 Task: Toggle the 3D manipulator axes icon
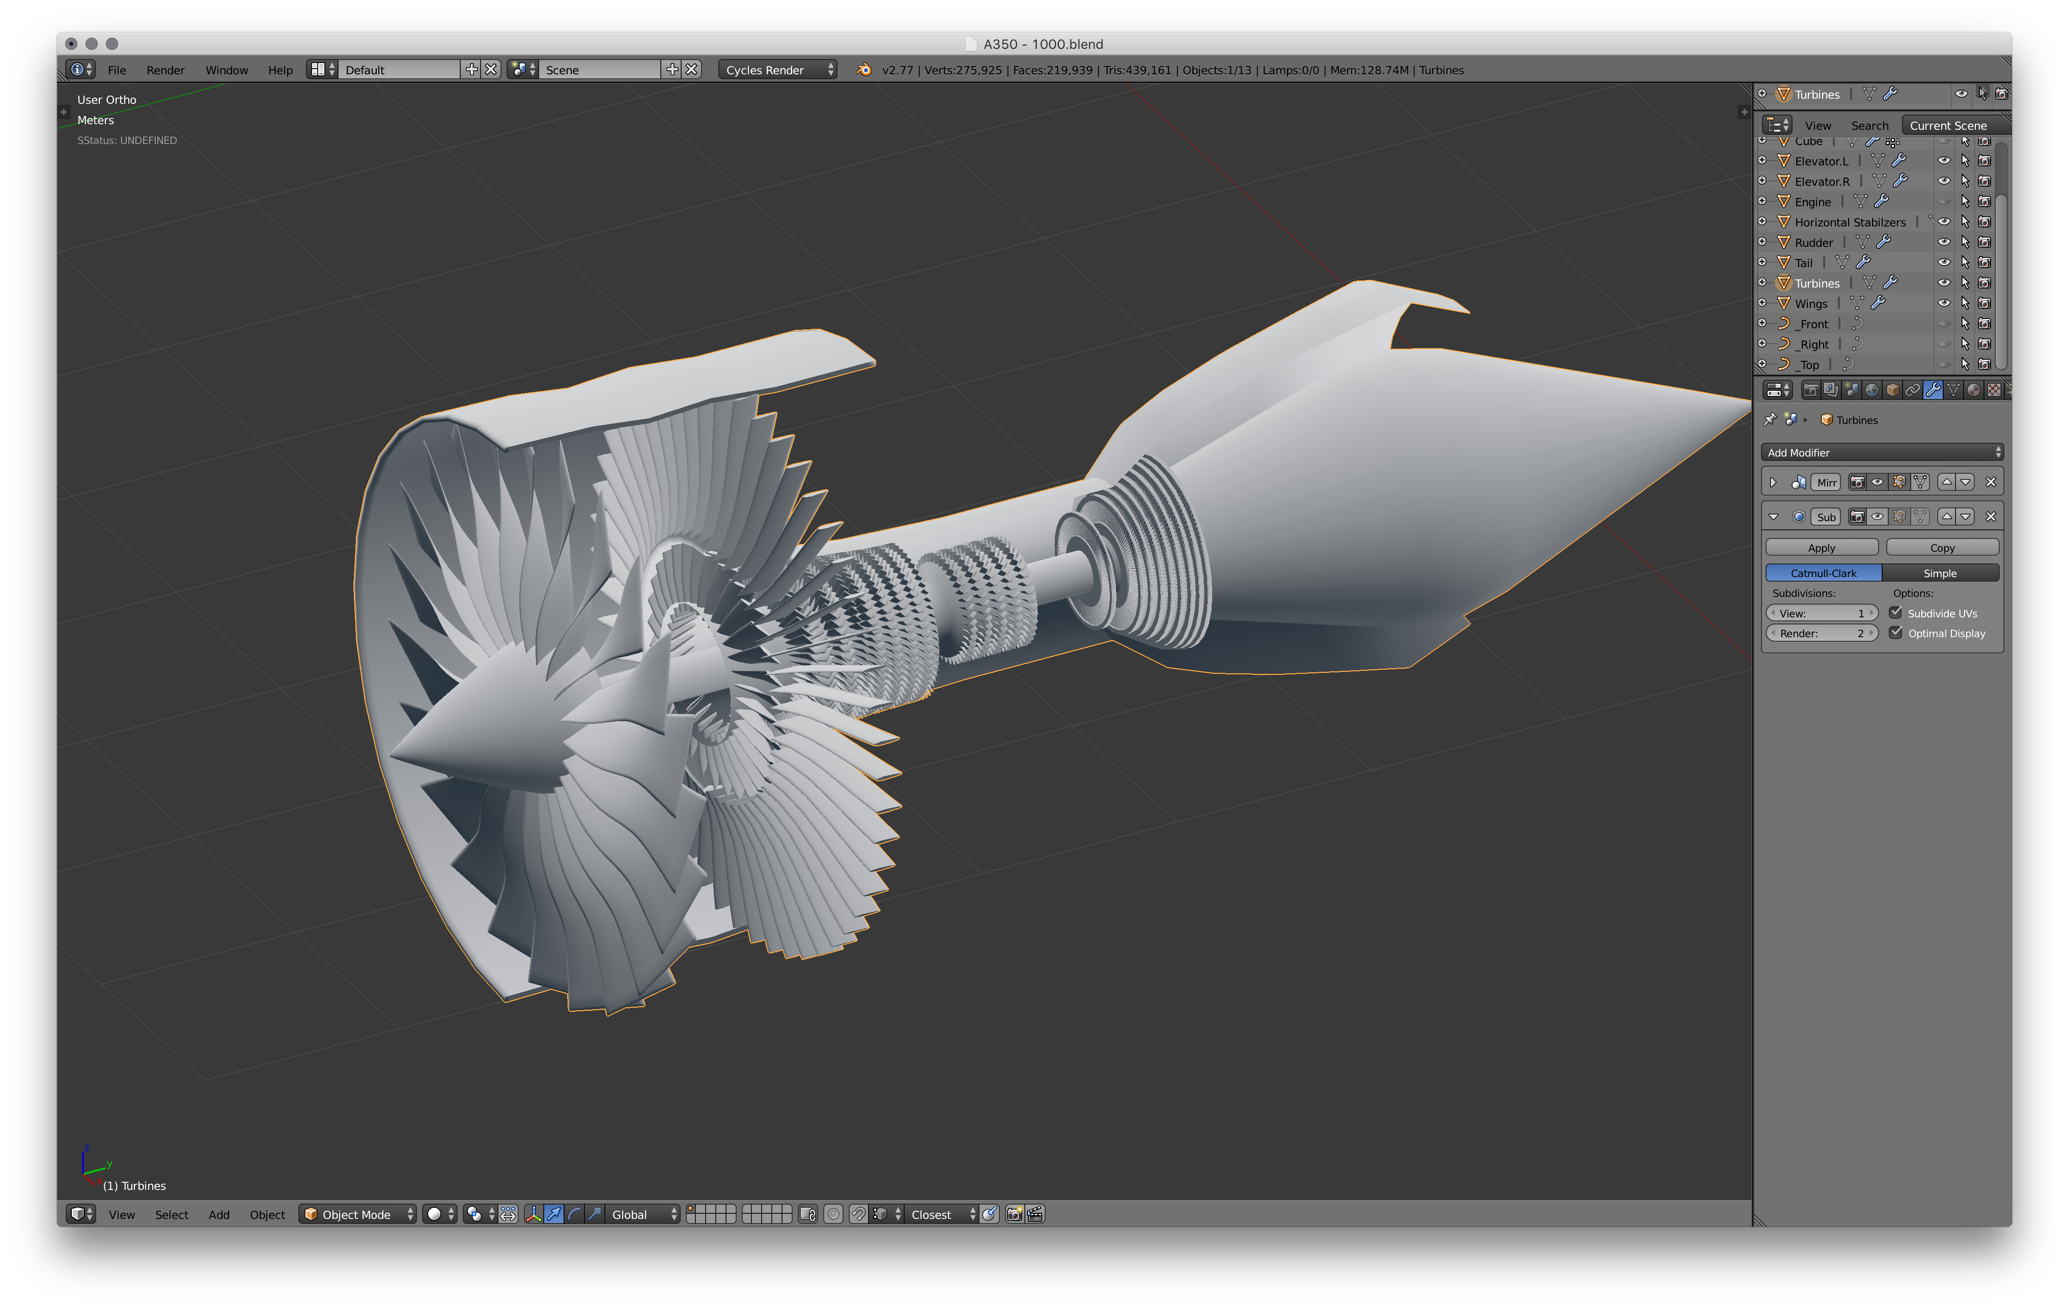coord(533,1213)
